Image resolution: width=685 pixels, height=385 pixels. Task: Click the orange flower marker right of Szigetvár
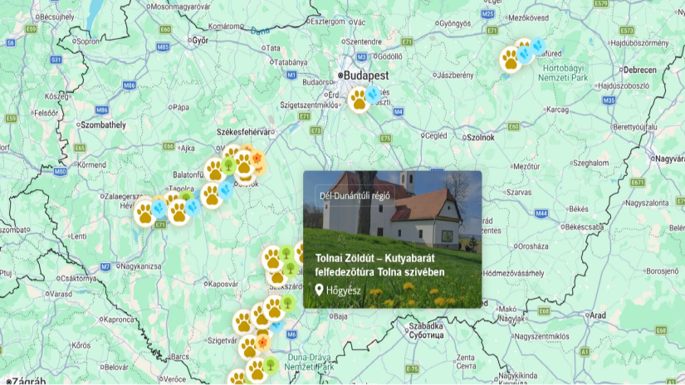coord(262,343)
